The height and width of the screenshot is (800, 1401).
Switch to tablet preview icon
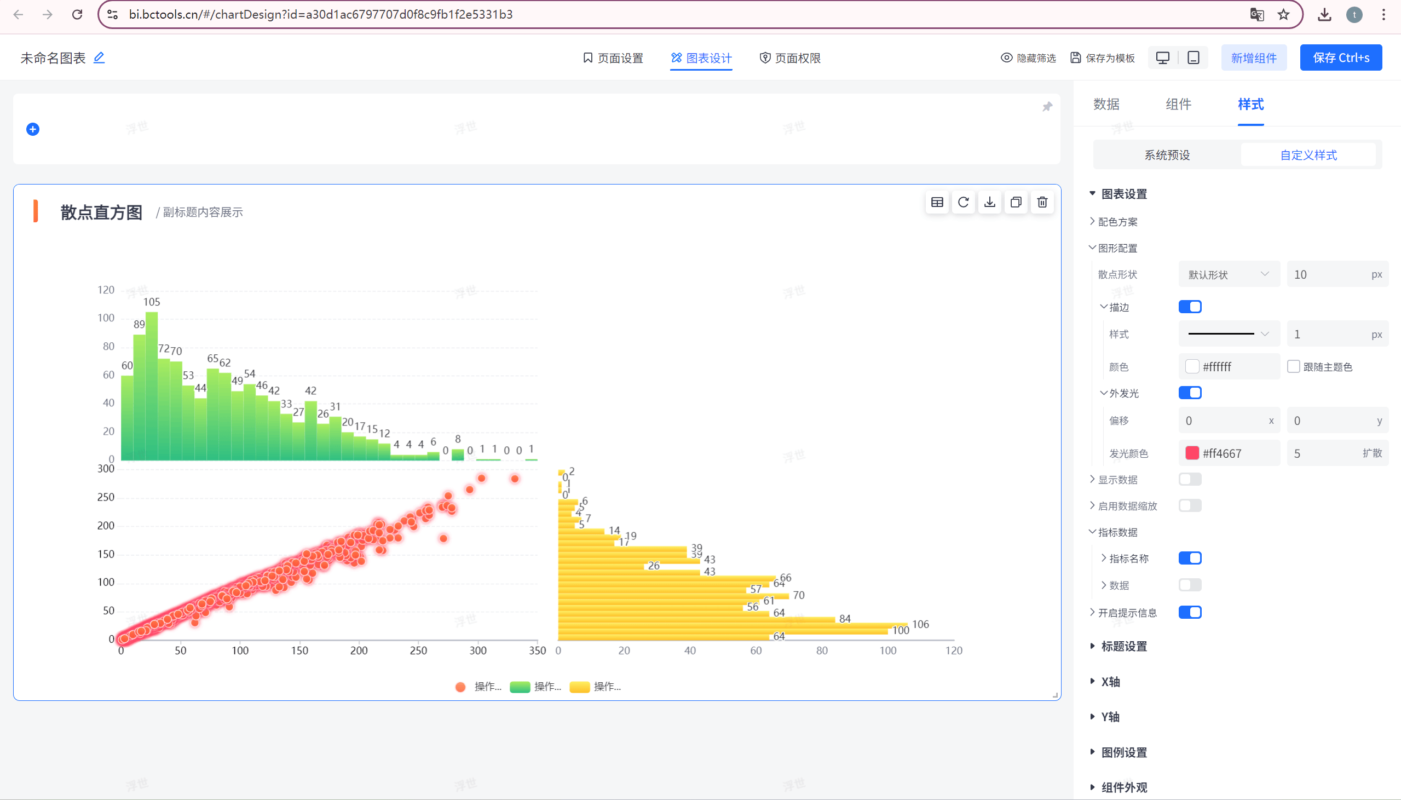click(x=1194, y=57)
